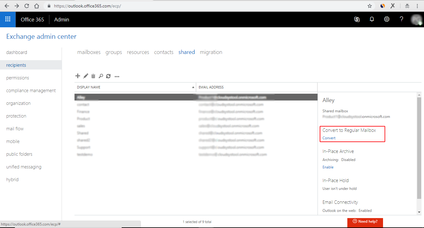The image size is (424, 228).
Task: Switch to the mailboxes tab
Action: click(89, 52)
